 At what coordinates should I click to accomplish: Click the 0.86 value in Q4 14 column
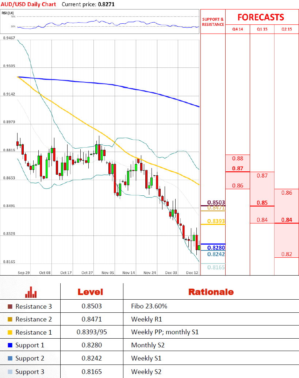point(238,186)
